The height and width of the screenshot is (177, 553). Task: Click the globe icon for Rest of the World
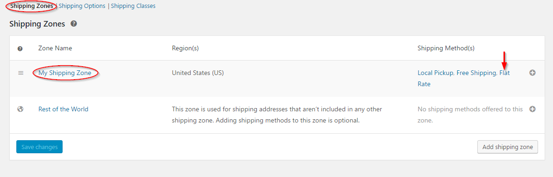tap(21, 109)
